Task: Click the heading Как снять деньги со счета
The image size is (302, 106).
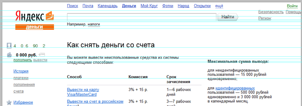Action: pos(111,45)
